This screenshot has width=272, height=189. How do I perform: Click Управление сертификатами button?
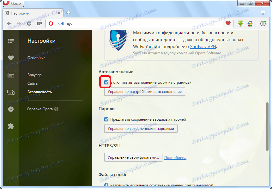click(133, 157)
